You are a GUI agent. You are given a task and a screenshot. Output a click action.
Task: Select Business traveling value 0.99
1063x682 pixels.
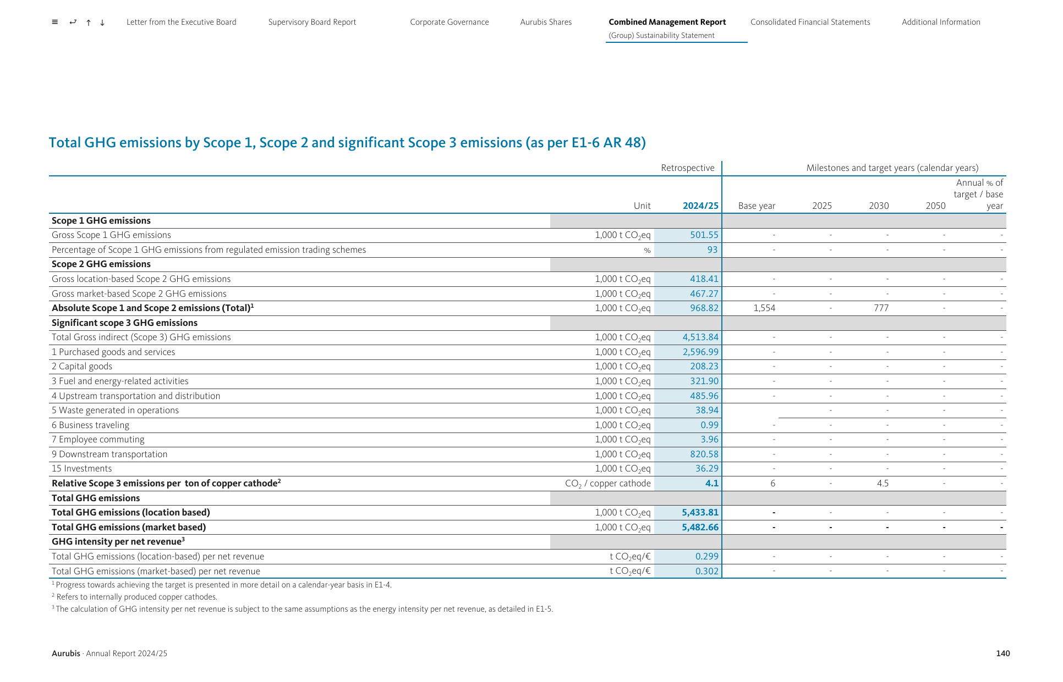click(x=710, y=425)
